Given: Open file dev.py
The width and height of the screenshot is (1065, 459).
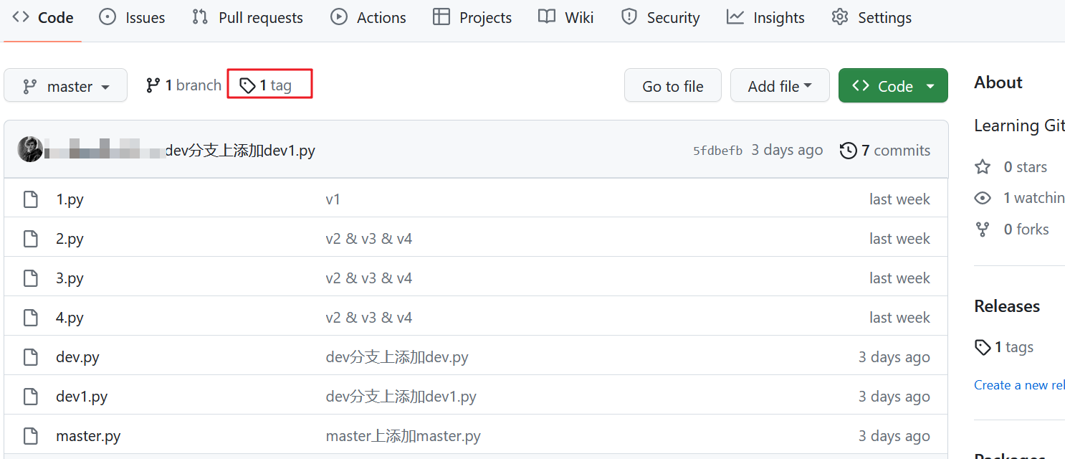Looking at the screenshot, I should coord(77,357).
